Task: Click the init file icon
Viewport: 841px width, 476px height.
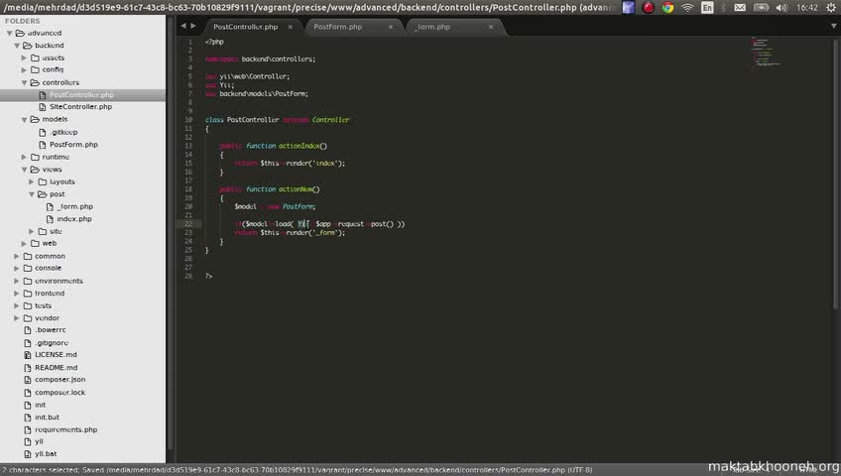Action: (x=28, y=405)
